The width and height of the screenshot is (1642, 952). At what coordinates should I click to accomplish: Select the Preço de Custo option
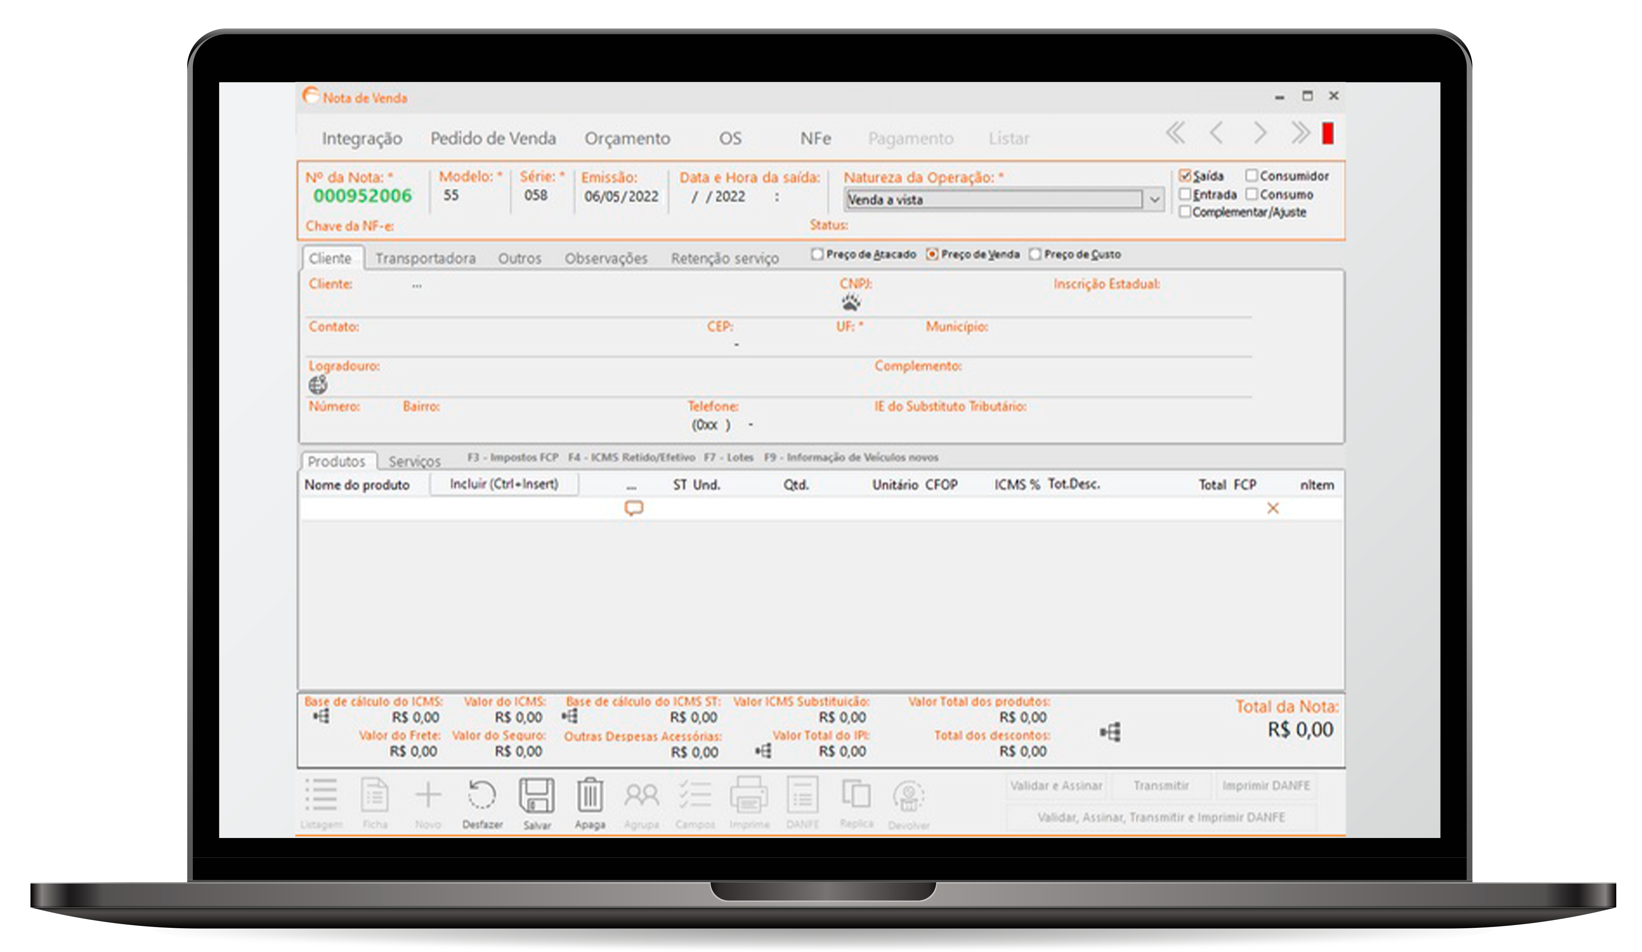(x=1035, y=254)
